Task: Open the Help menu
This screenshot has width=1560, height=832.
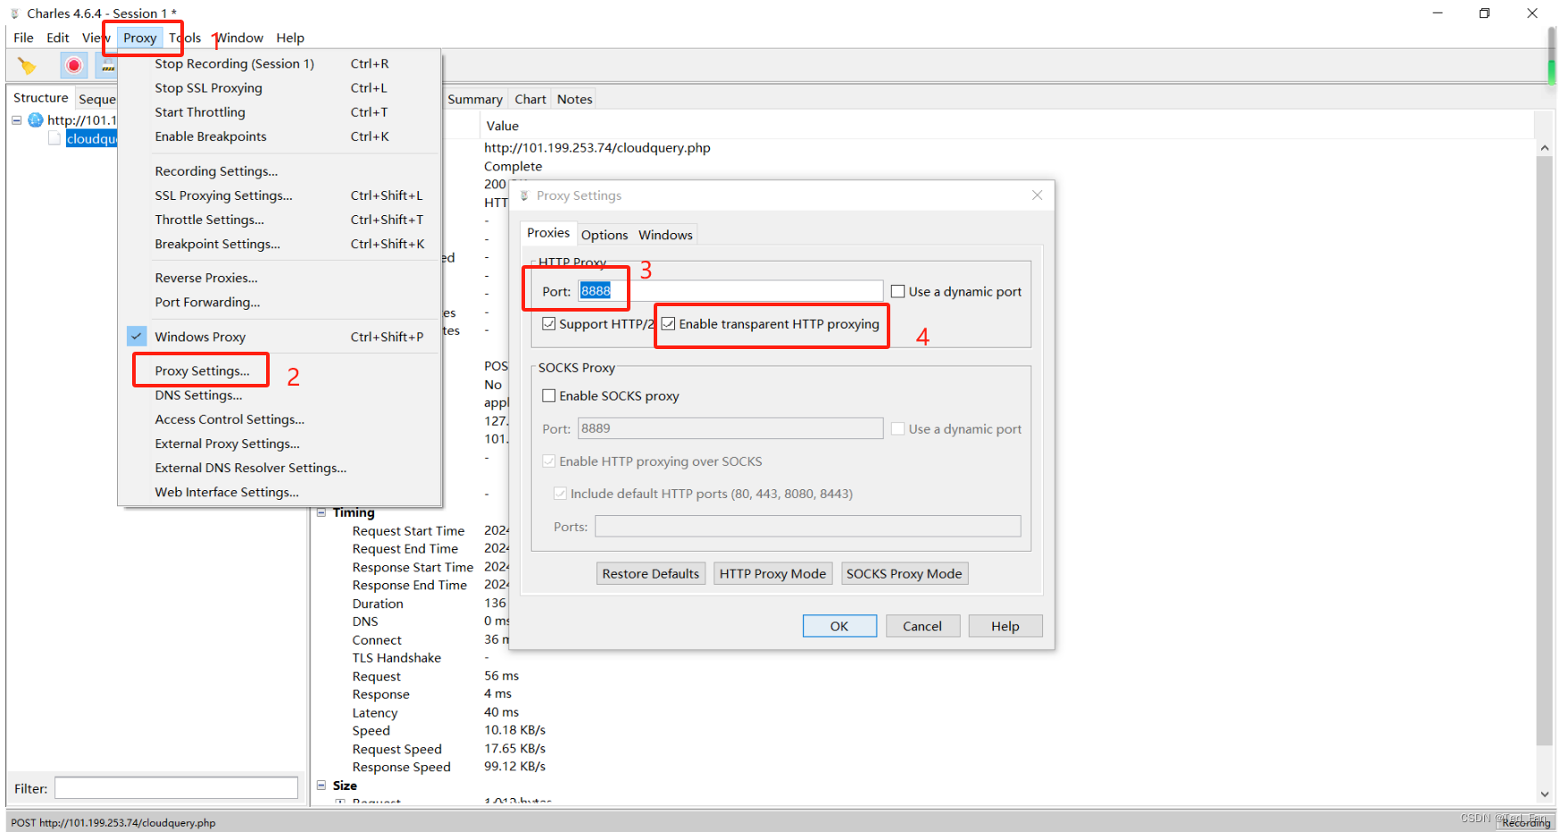Action: coord(290,37)
